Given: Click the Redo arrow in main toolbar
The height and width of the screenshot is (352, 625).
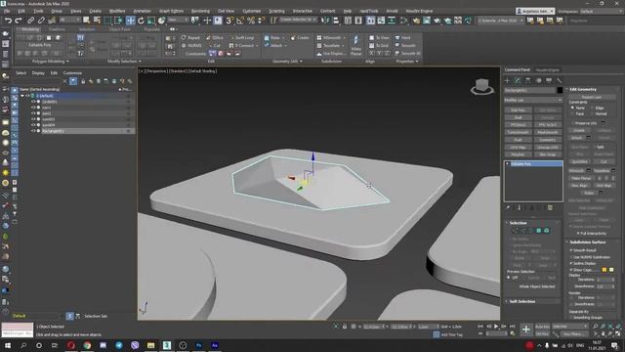Looking at the screenshot, I should 19,21.
